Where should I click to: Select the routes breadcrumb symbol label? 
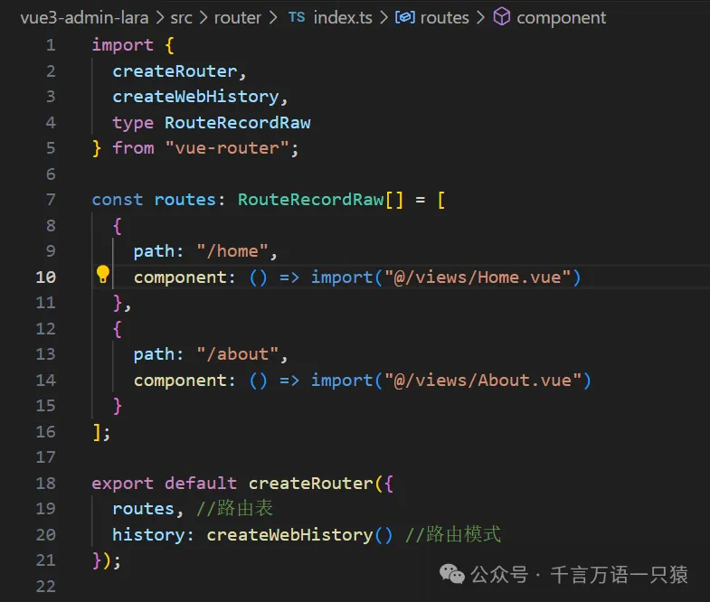pos(445,18)
